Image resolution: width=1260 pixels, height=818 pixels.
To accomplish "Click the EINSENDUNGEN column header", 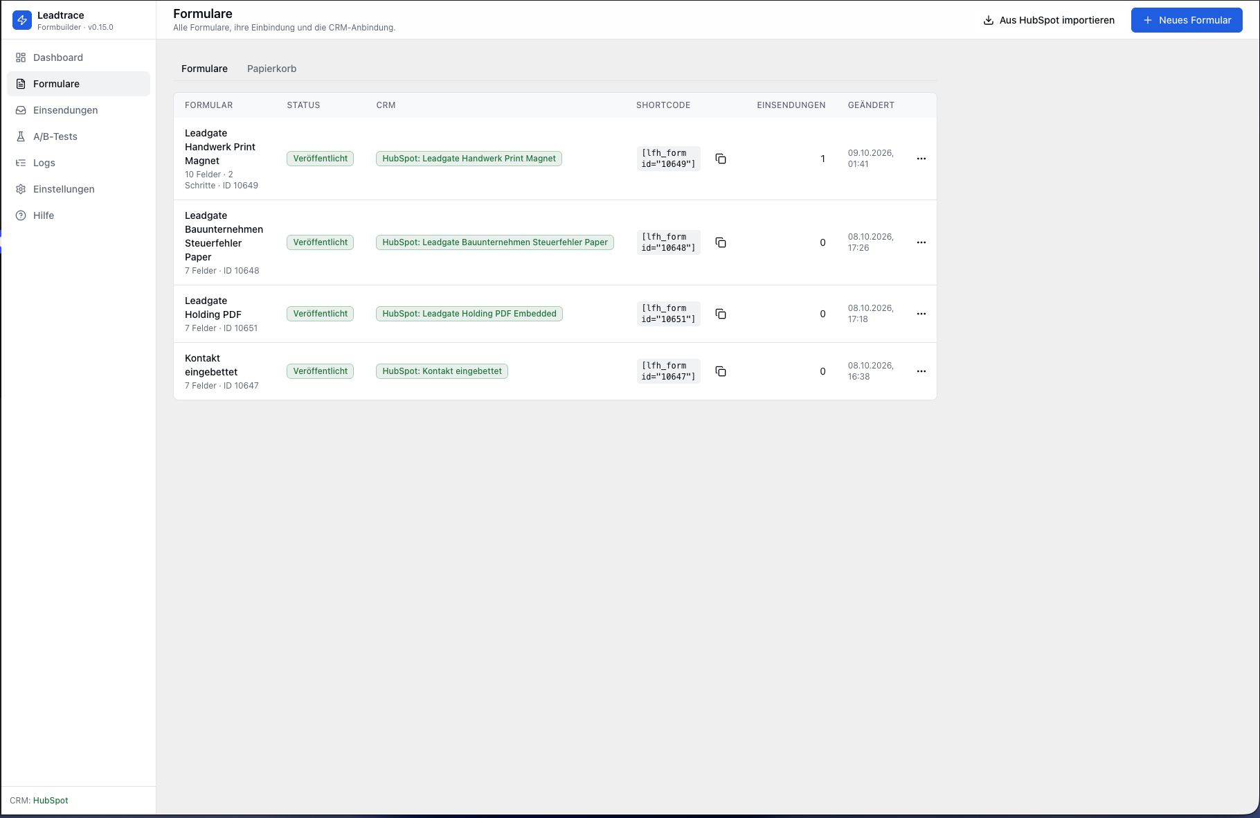I will click(x=791, y=105).
